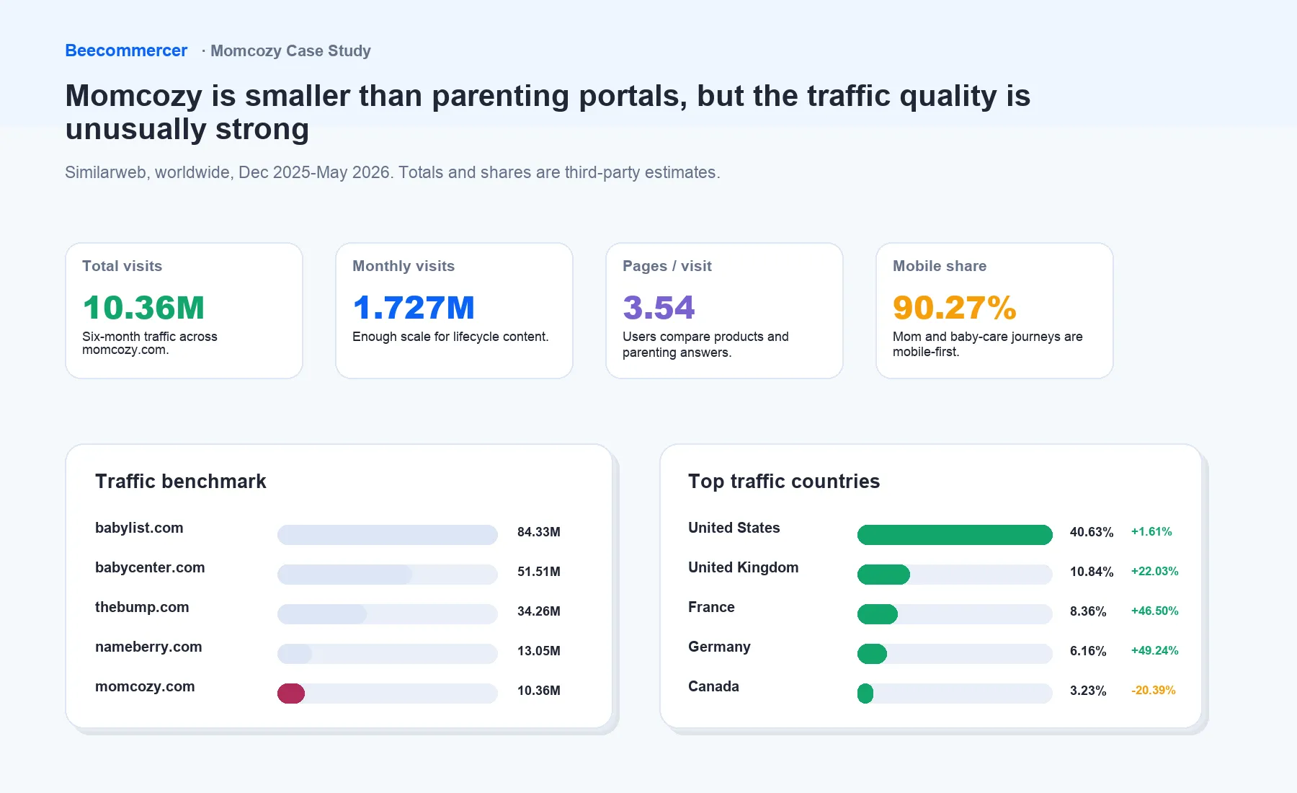
Task: Click the 34.26M traffic value
Action: (539, 611)
